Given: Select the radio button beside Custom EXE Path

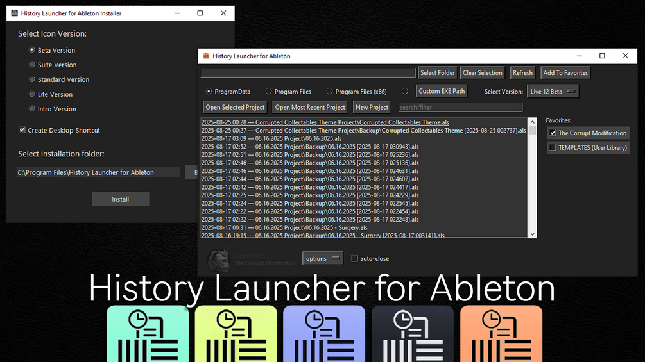Looking at the screenshot, I should 405,91.
